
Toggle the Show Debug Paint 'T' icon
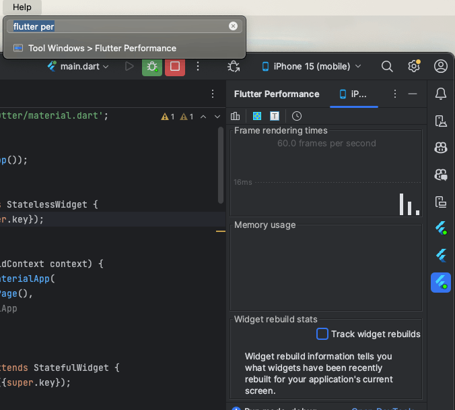pos(275,116)
